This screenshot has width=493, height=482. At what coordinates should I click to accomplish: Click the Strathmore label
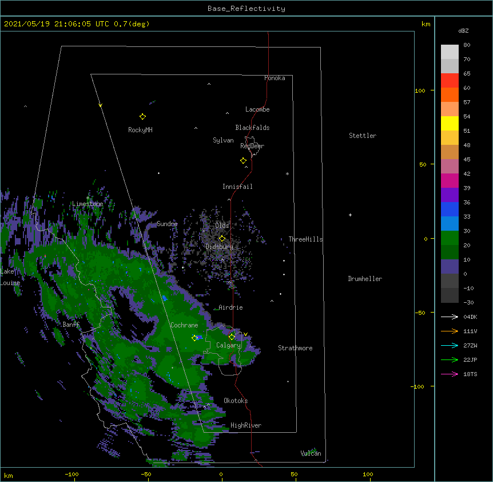click(295, 348)
